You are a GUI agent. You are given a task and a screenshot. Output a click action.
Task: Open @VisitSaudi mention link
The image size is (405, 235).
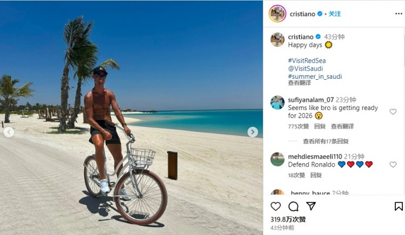(x=306, y=69)
